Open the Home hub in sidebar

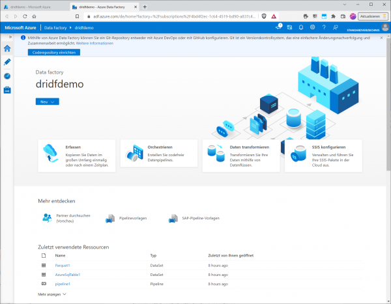click(x=7, y=48)
